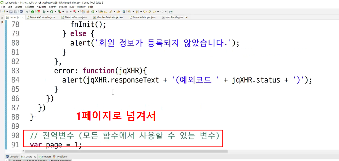Switch to the *index.jsp editor tab

coord(15,17)
